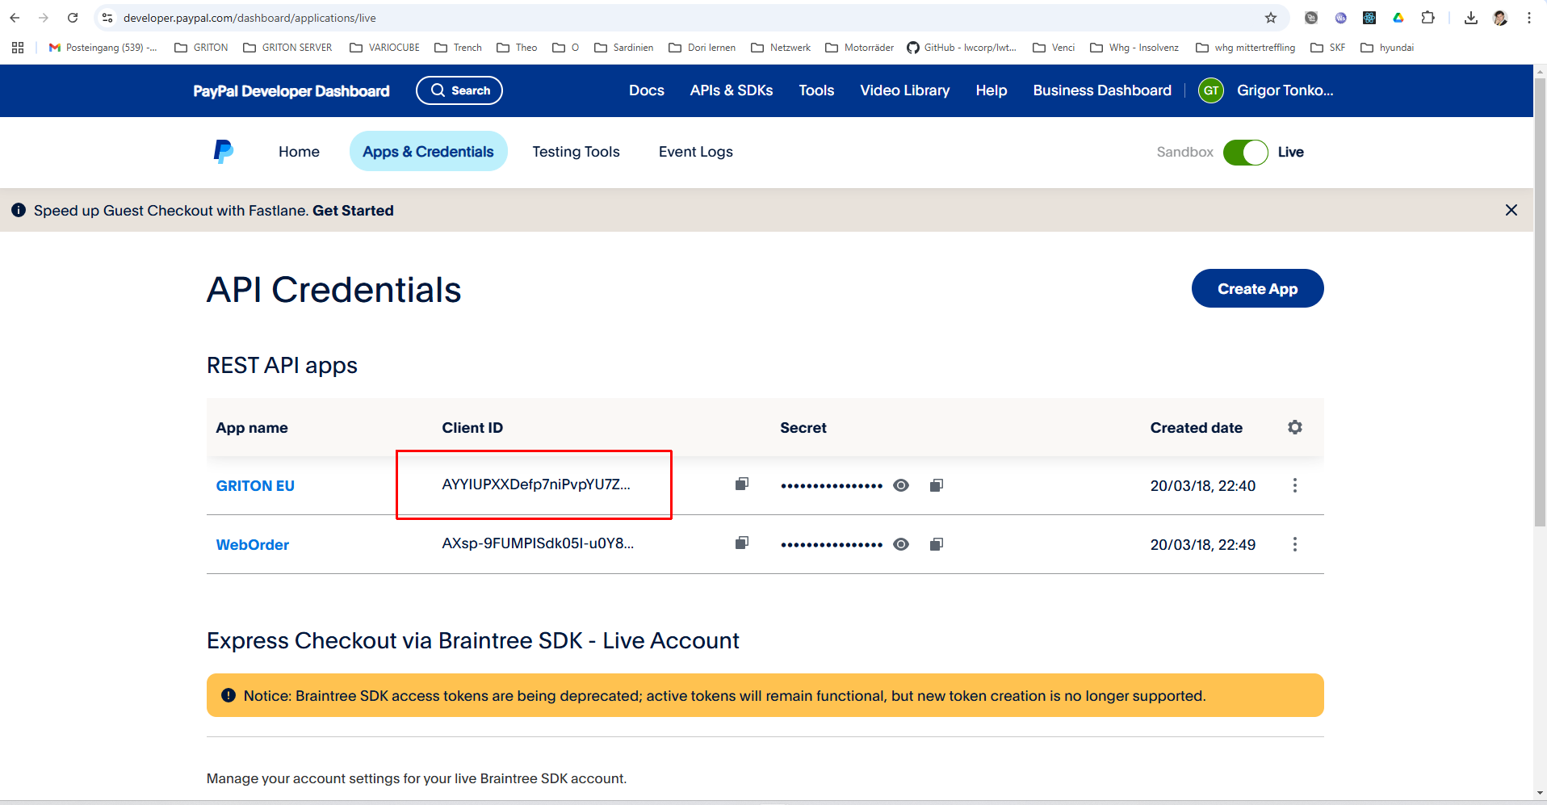Open more options for GRITON EU row
This screenshot has height=805, width=1547.
pos(1295,485)
